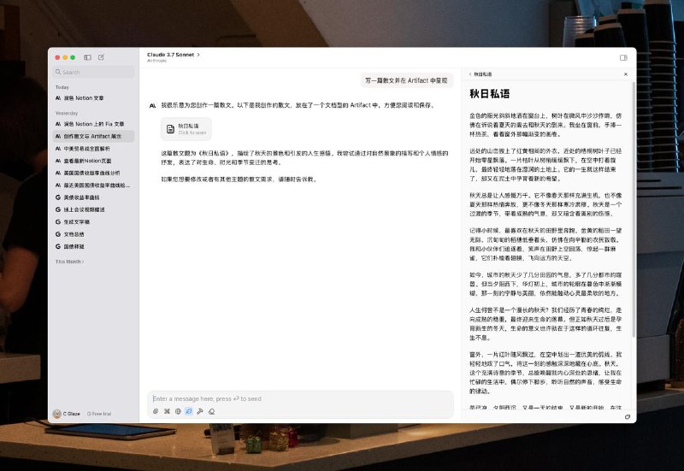
Task: Go back using 秋日私语 artifact header chevron
Action: coord(469,74)
